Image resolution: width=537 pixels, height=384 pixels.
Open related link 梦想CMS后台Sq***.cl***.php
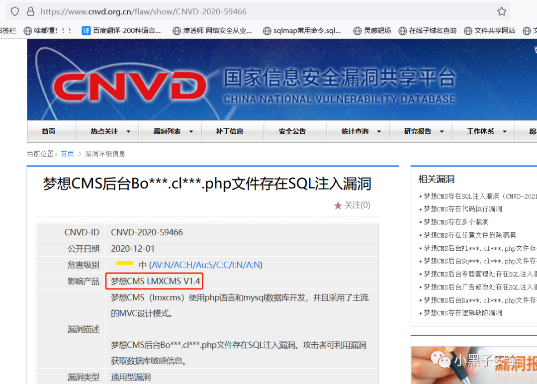[x=480, y=261]
